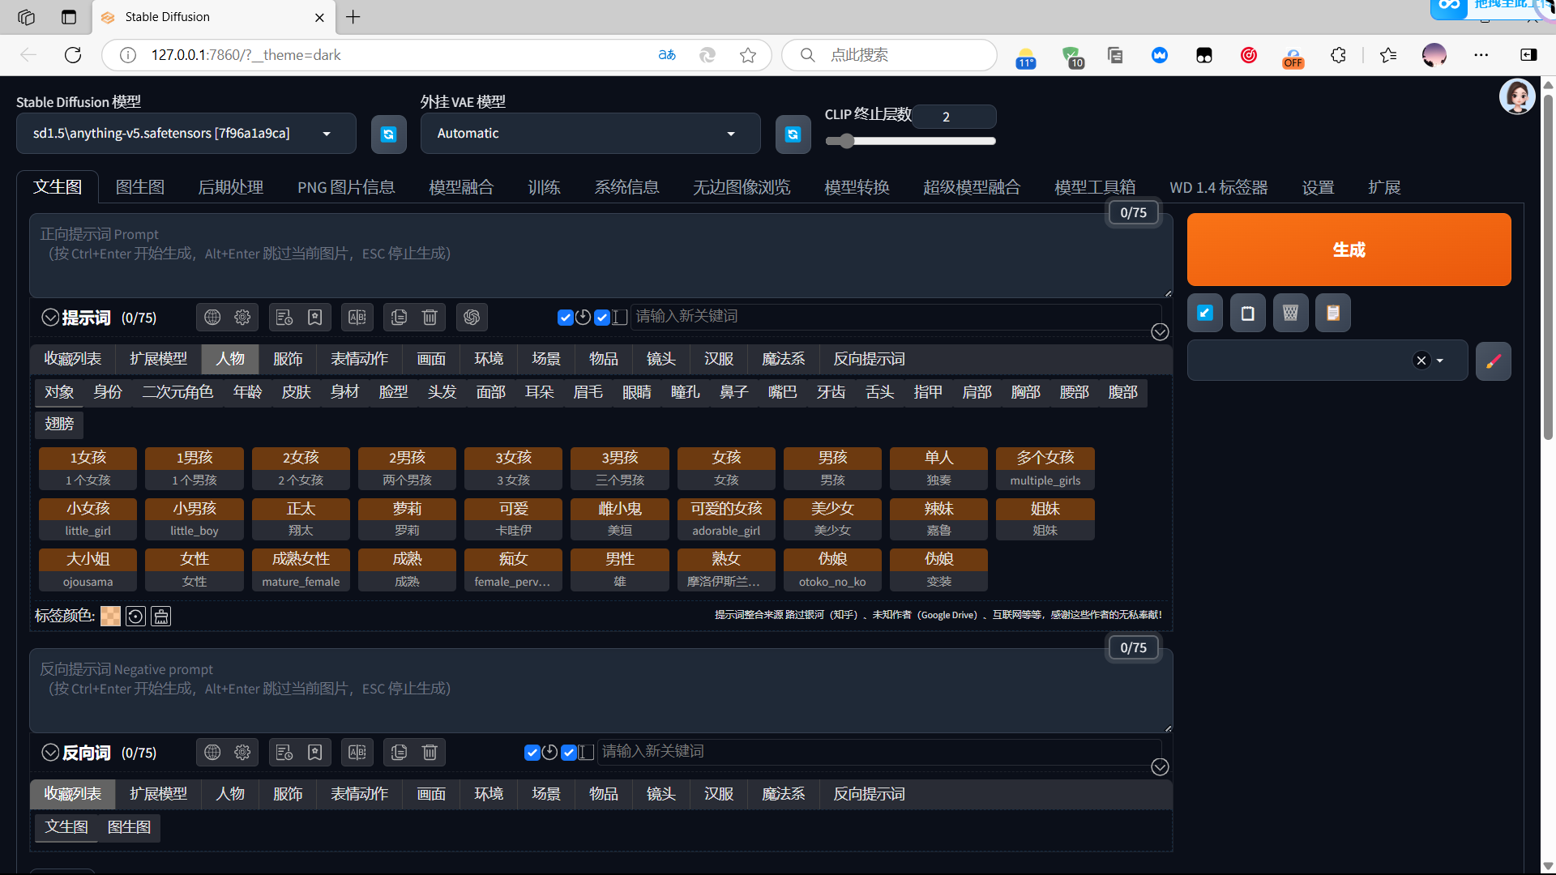Open the external VAE Automatic dropdown

pyautogui.click(x=590, y=134)
